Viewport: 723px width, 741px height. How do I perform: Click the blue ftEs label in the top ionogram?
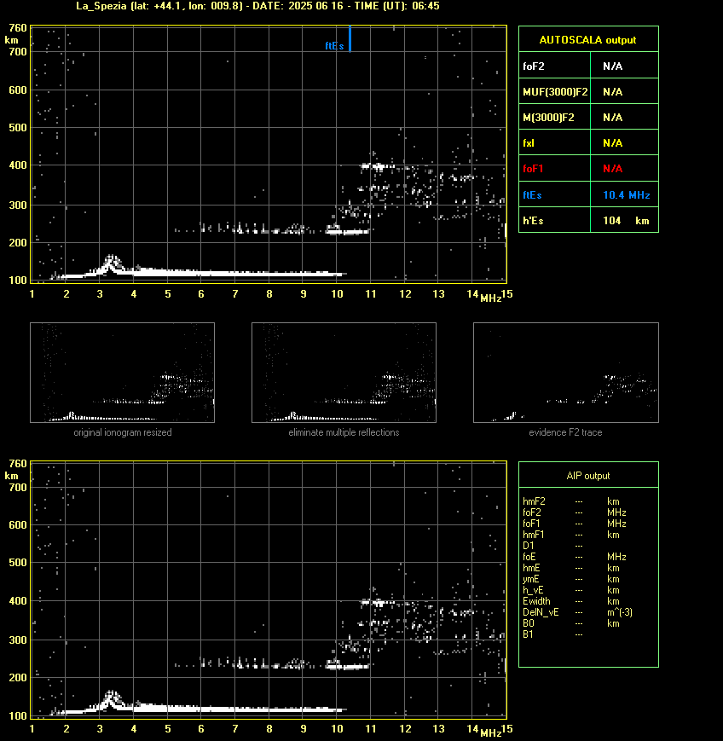(x=334, y=46)
